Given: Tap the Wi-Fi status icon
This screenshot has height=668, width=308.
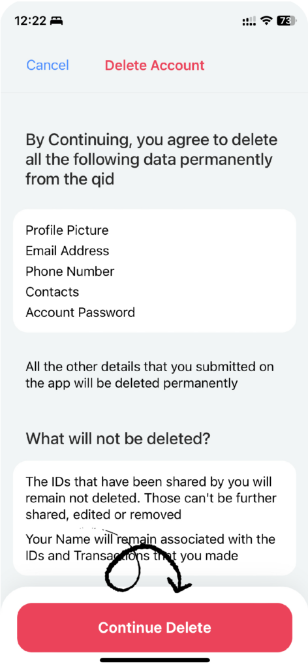Looking at the screenshot, I should pos(267,20).
